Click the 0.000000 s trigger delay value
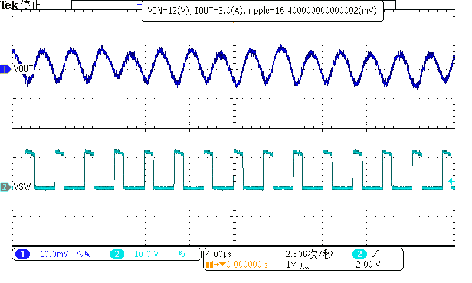Image resolution: width=472 pixels, height=283 pixels. pos(247,265)
